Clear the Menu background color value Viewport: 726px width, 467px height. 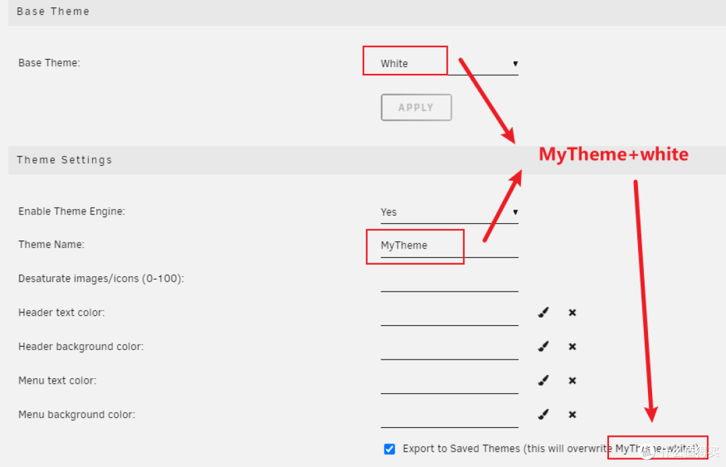click(572, 415)
